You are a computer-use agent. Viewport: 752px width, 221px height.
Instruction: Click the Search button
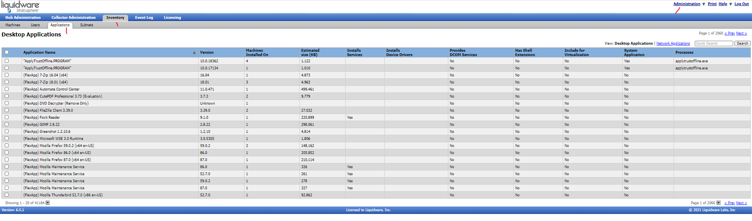tap(742, 43)
